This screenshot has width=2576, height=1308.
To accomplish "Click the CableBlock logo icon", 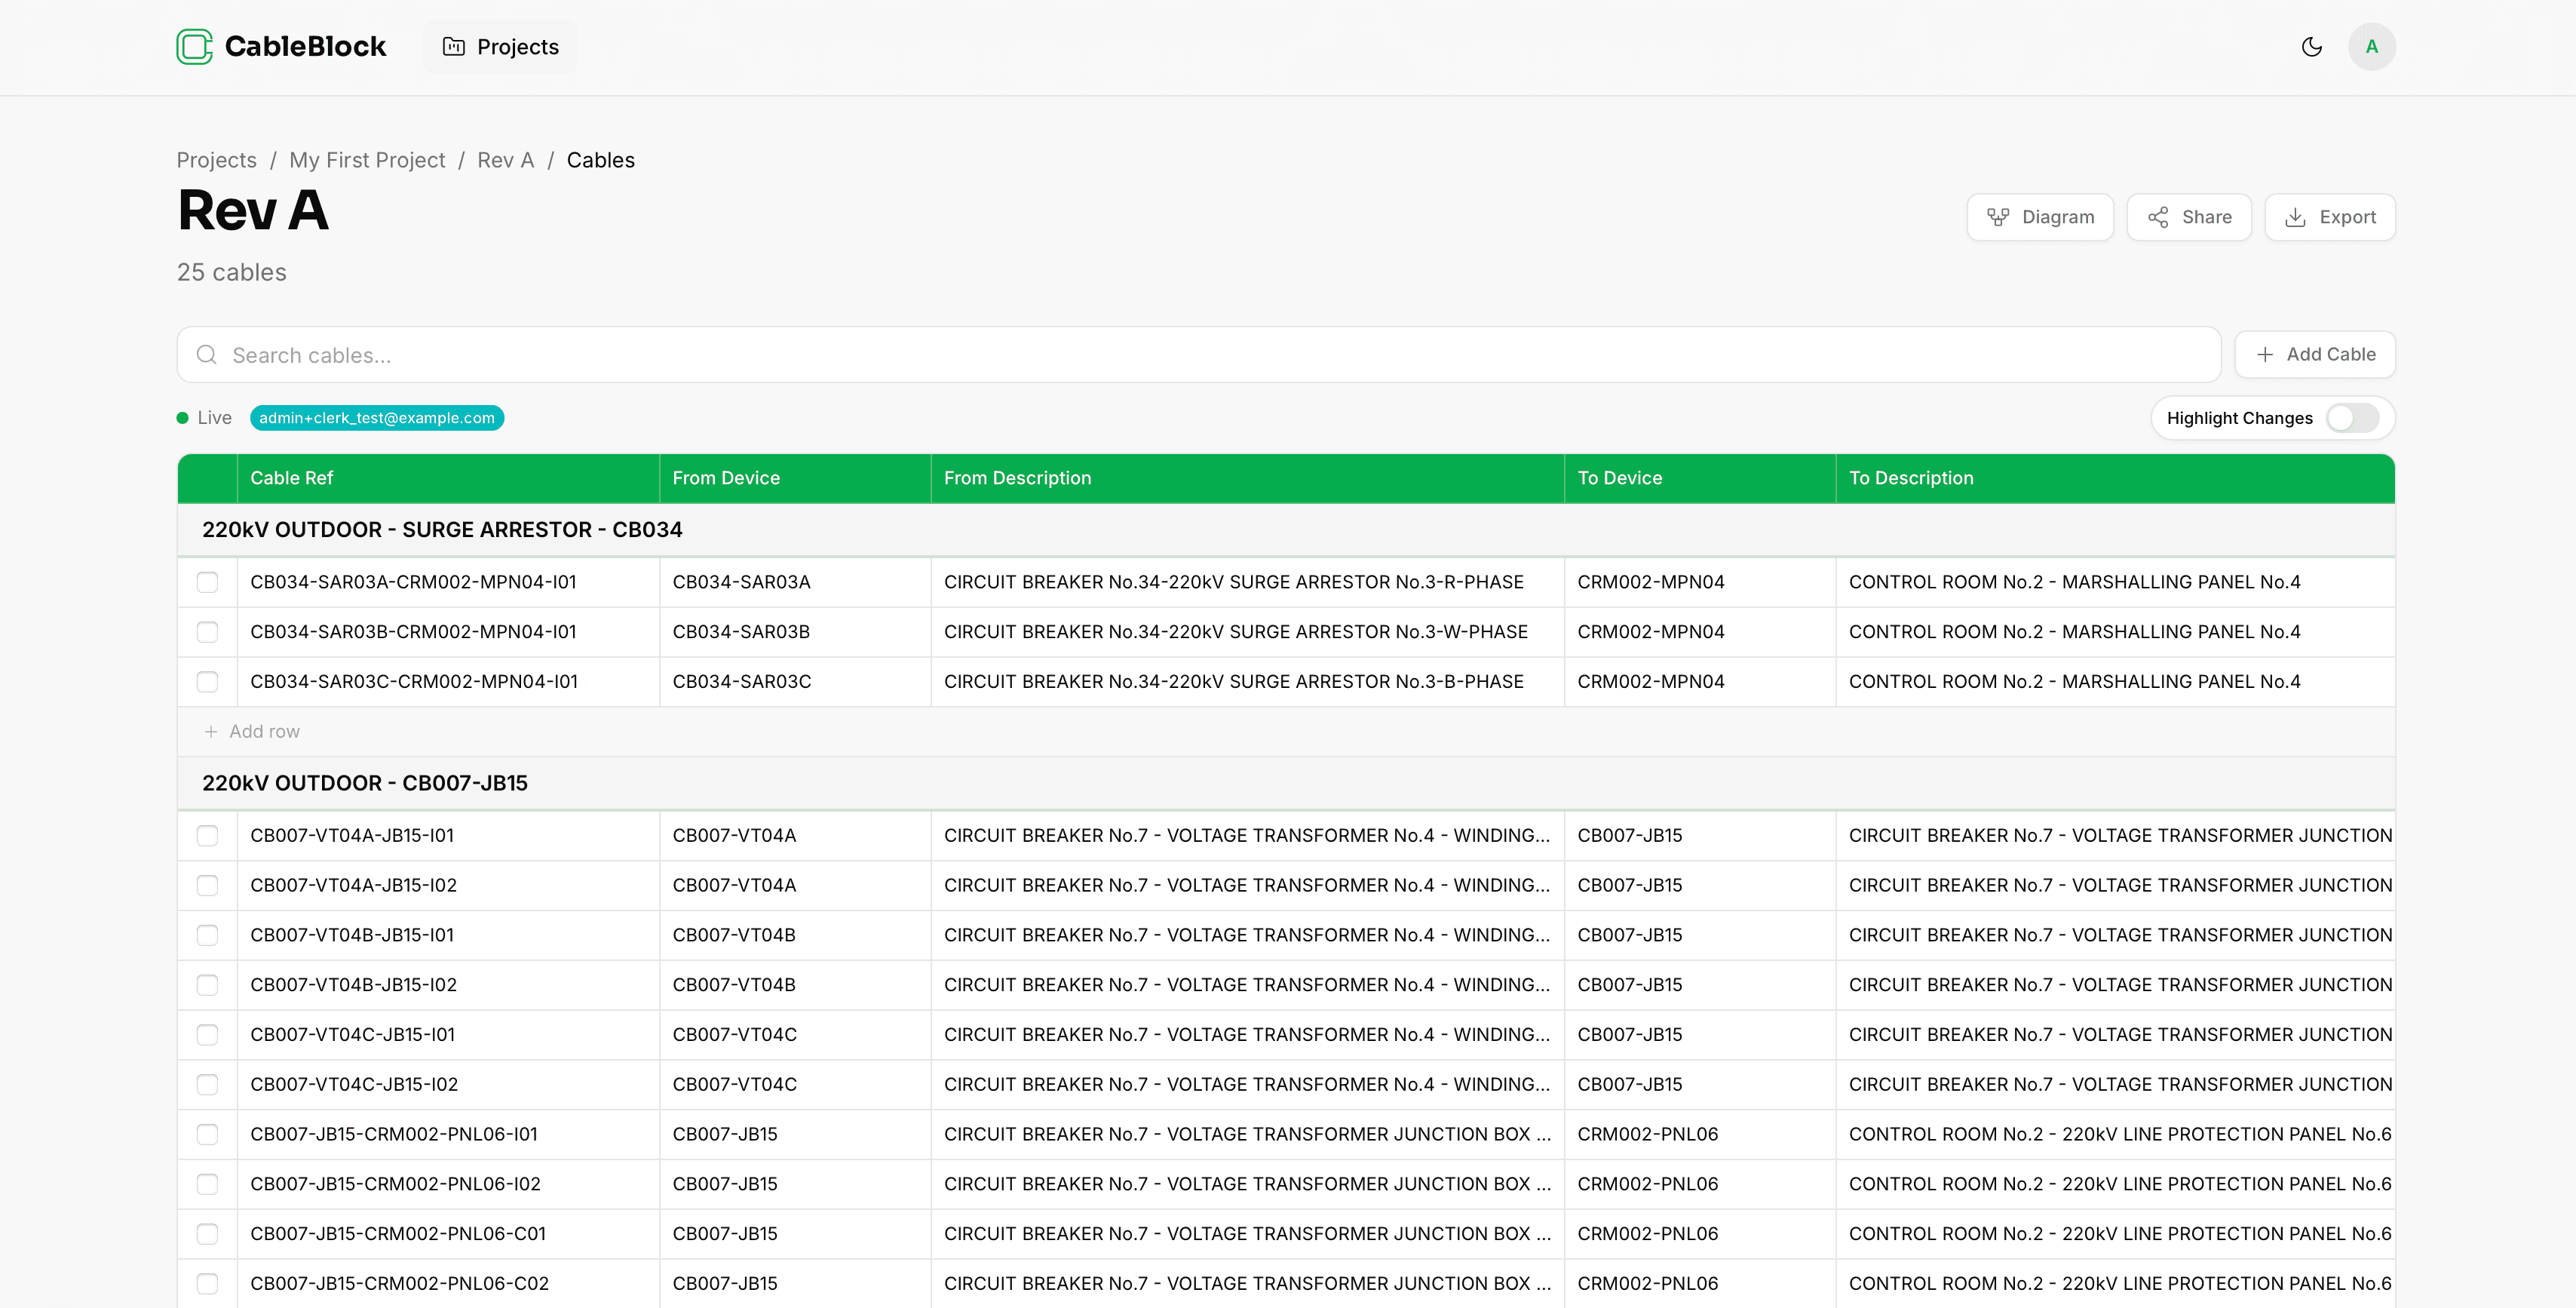I will coord(194,46).
